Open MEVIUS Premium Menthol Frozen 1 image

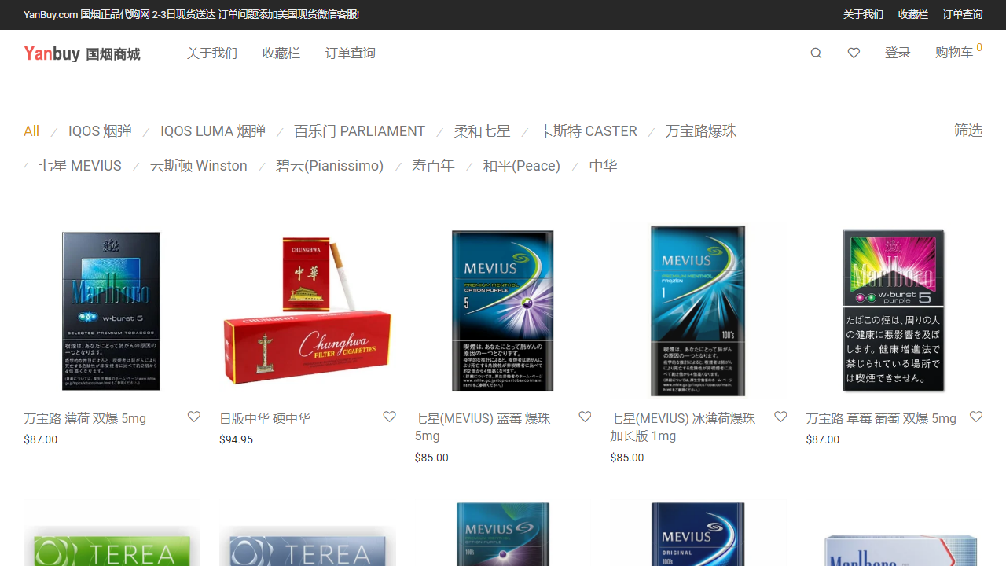[x=699, y=311]
